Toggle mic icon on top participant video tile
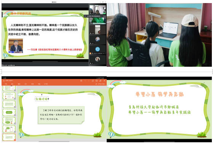213x143 pixels. click(x=90, y=13)
